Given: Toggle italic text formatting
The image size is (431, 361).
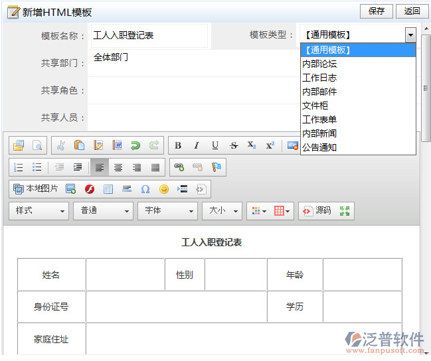Looking at the screenshot, I should pos(197,145).
